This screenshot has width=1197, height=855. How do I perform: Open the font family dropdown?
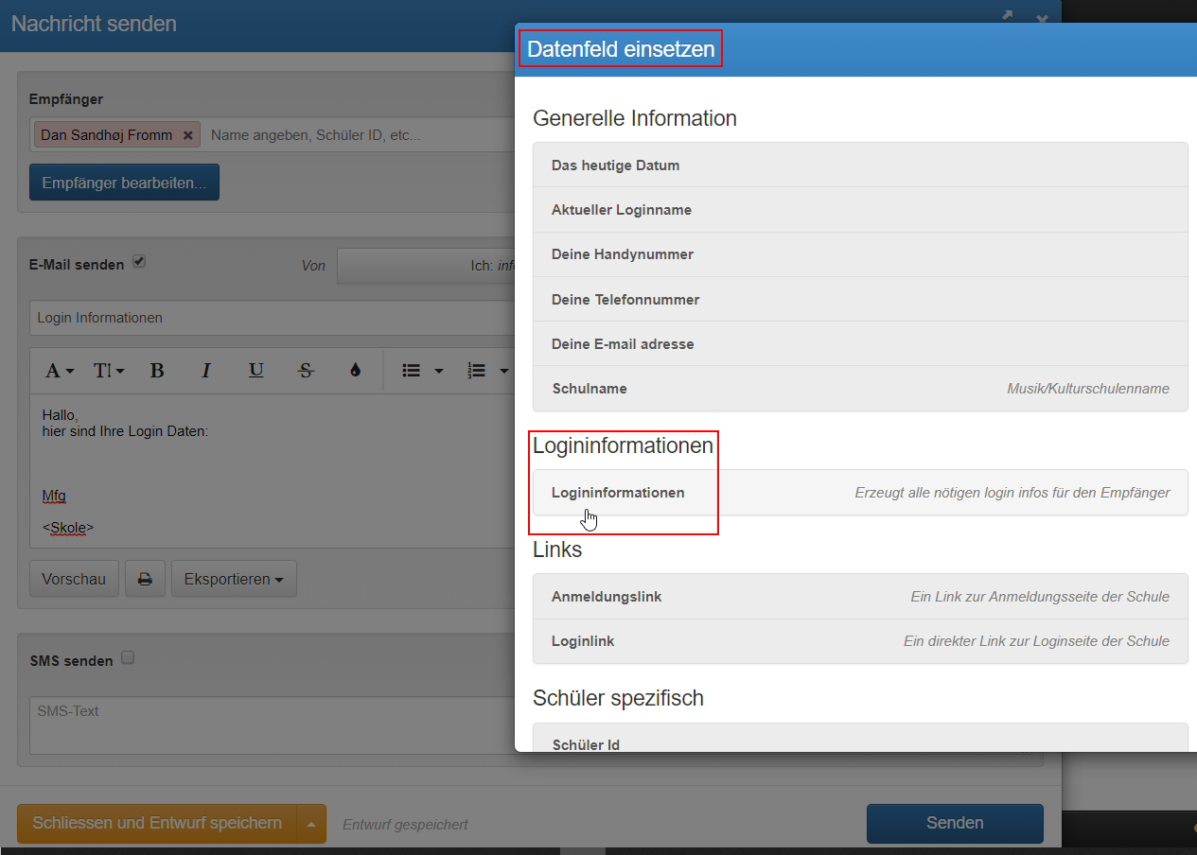pyautogui.click(x=59, y=371)
